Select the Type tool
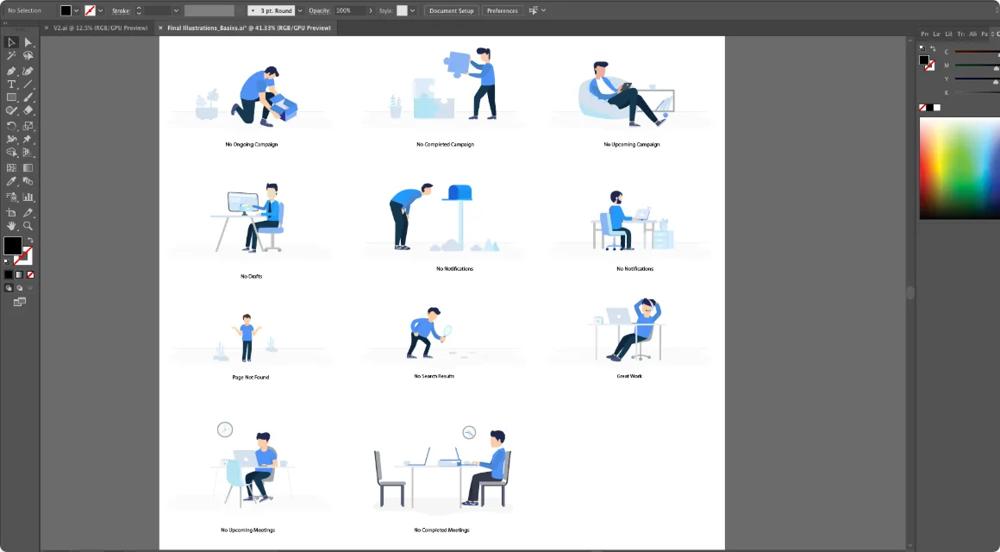Image resolution: width=1000 pixels, height=552 pixels. coord(11,85)
